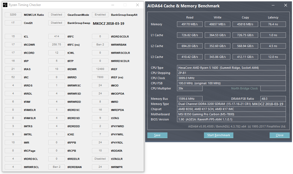Click L2 Cache Read 694.20 GB/s
The width and height of the screenshot is (293, 174).
pos(190,46)
